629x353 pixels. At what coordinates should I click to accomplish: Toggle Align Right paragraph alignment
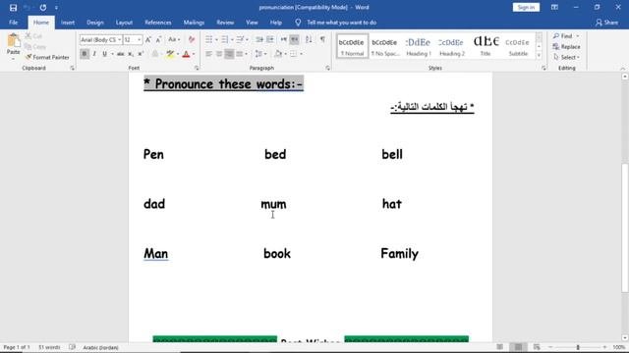click(229, 54)
